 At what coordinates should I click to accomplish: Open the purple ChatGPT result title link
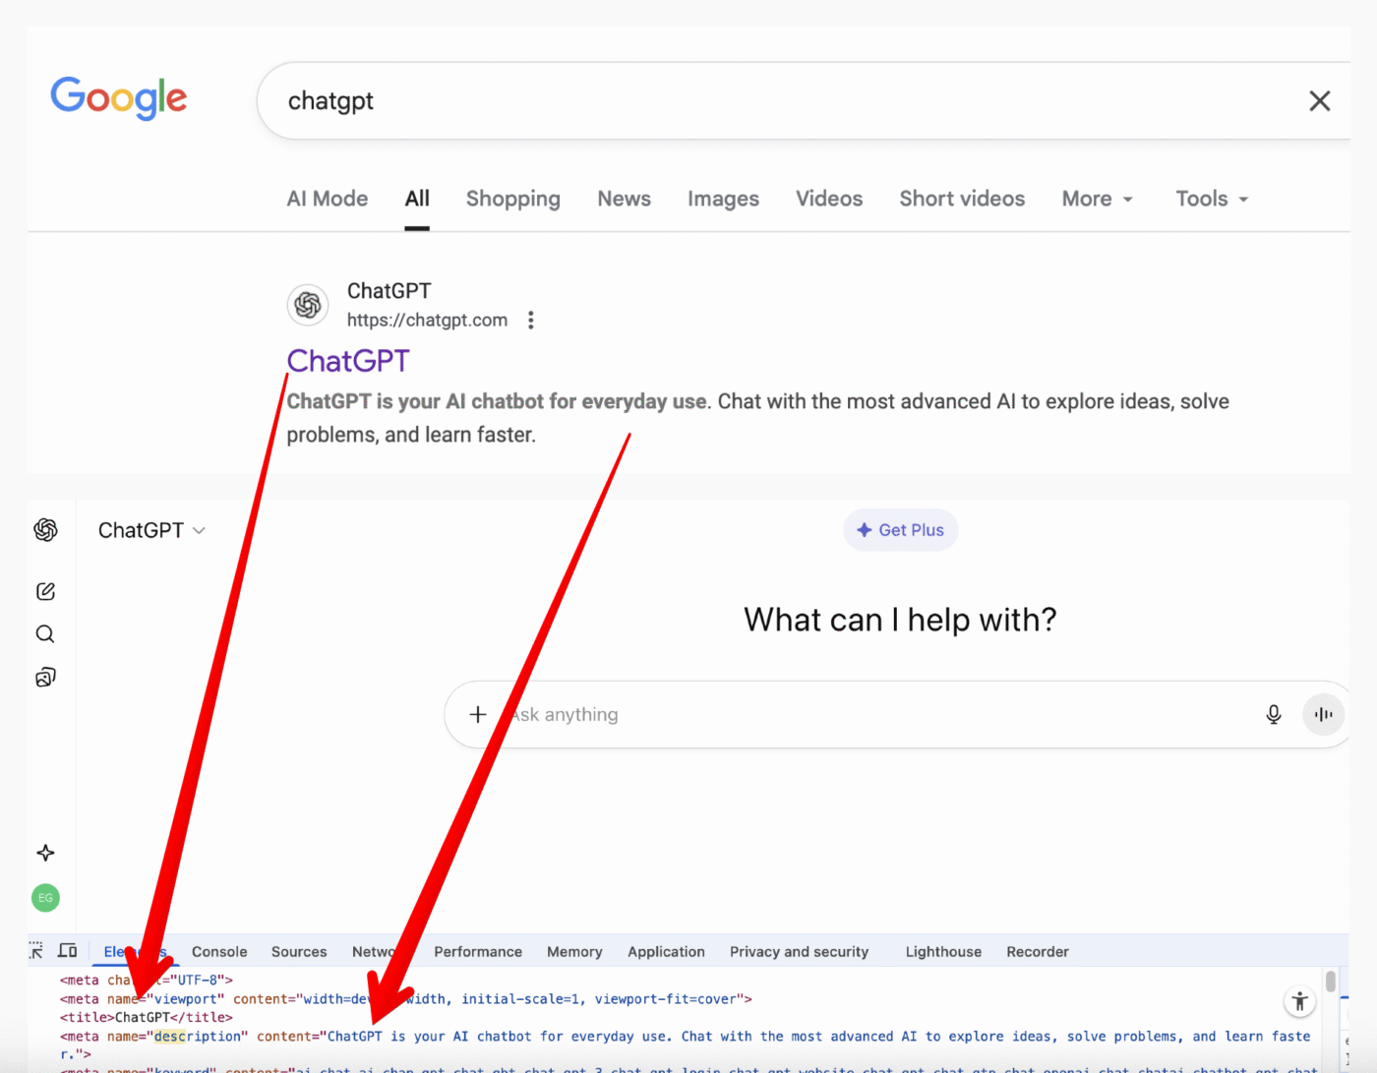(348, 361)
